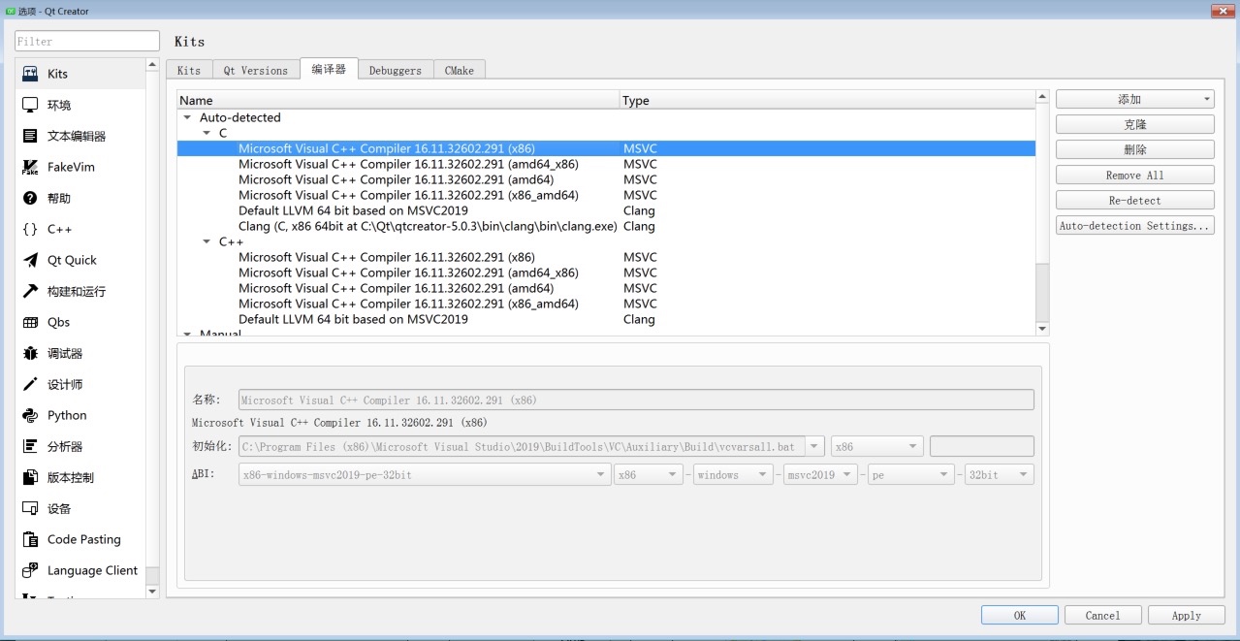Screen dimensions: 1240x641
Task: Open Auto-detection Settings
Action: pyautogui.click(x=1135, y=225)
